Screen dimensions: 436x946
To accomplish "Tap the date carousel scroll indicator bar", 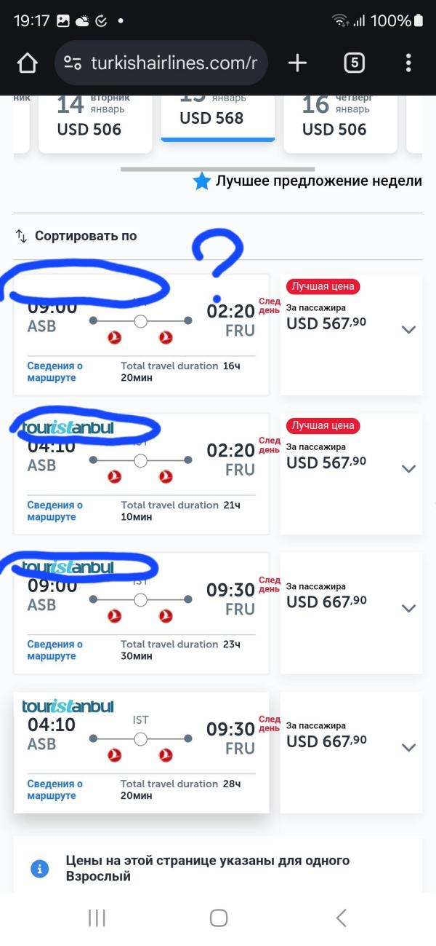I will 218,169.
